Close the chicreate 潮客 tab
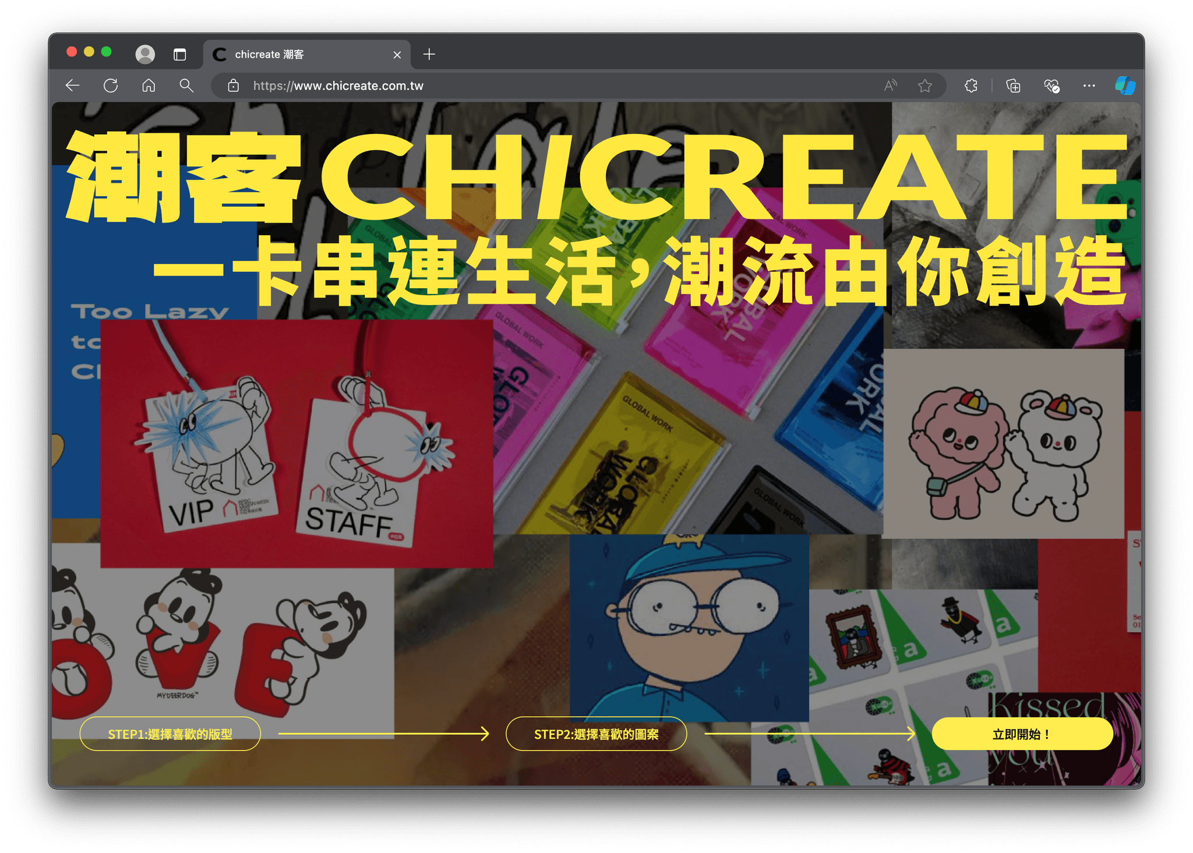Screen dimensions: 1193x853 pyautogui.click(x=397, y=55)
